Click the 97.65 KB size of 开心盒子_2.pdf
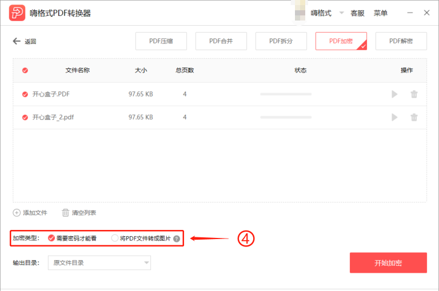This screenshot has height=291, width=439. coord(141,117)
